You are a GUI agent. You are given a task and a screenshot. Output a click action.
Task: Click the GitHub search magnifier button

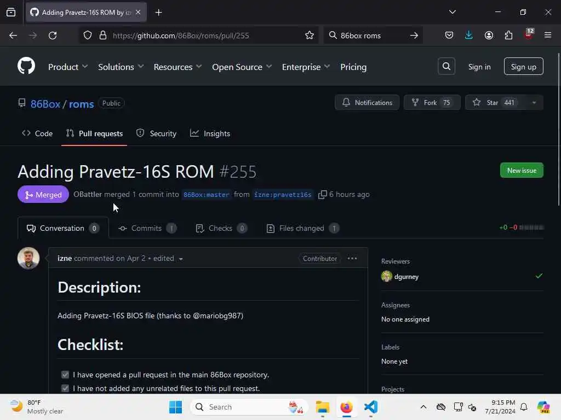(446, 66)
